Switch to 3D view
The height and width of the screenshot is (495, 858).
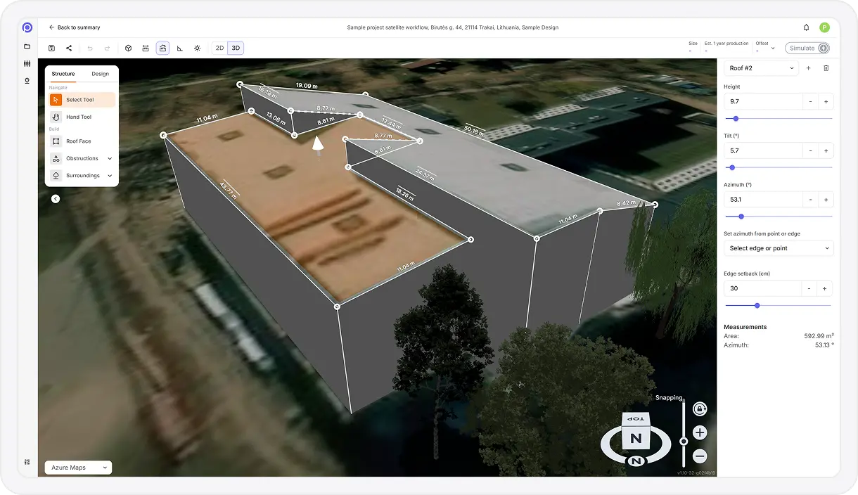(x=236, y=49)
